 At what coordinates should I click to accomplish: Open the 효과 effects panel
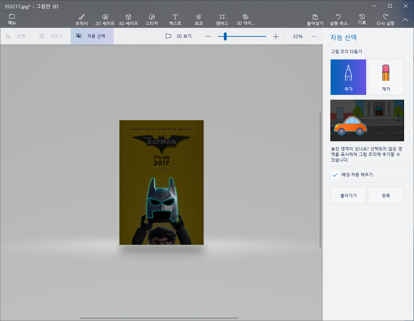(x=199, y=20)
